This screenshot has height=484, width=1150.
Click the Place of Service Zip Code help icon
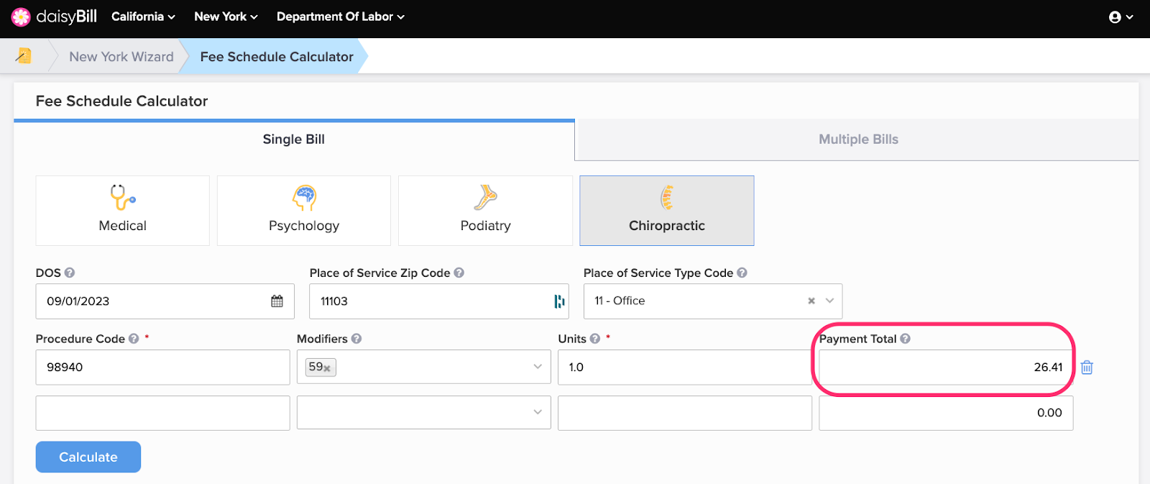click(x=459, y=273)
